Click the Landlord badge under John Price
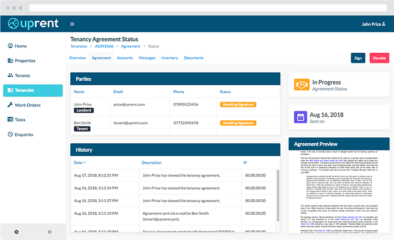Image resolution: width=394 pixels, height=240 pixels. pos(84,111)
